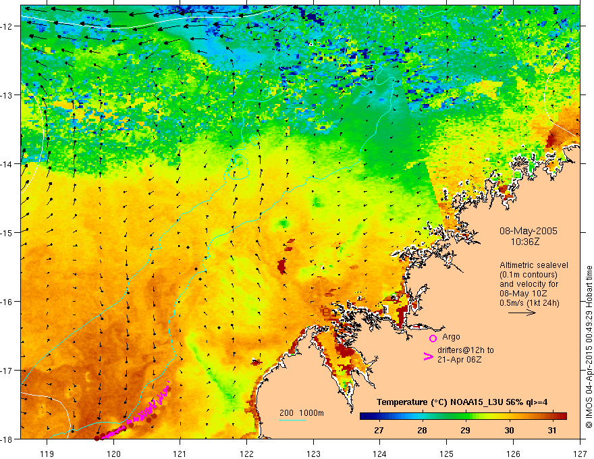Click the latitude label '-18'

pyautogui.click(x=7, y=439)
